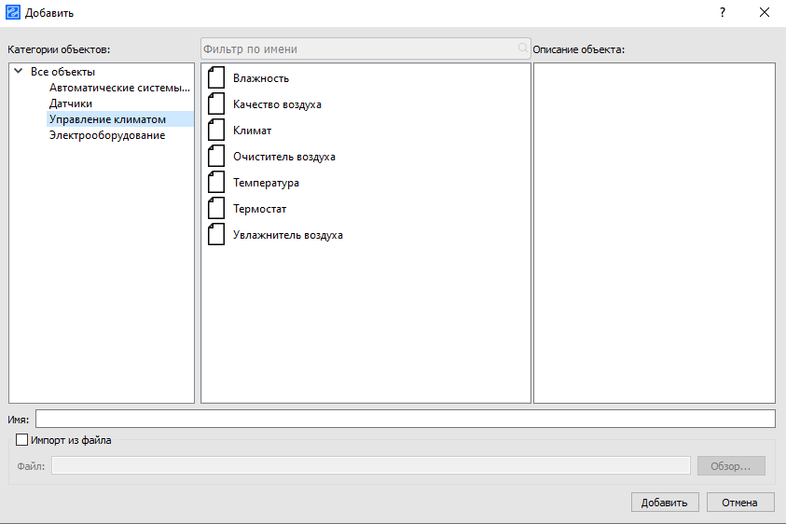This screenshot has width=786, height=524.
Task: Collapse the Все объекты tree node
Action: tap(18, 72)
